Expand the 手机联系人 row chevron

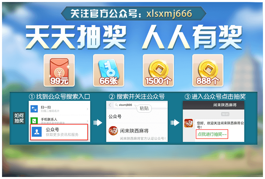[x=87, y=121]
